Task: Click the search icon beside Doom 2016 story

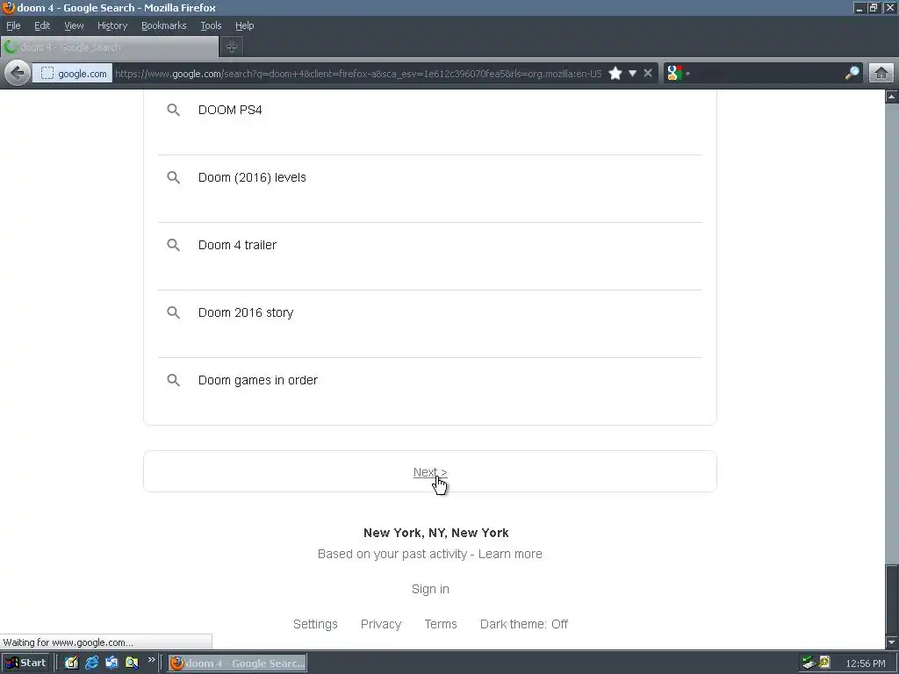Action: 173,313
